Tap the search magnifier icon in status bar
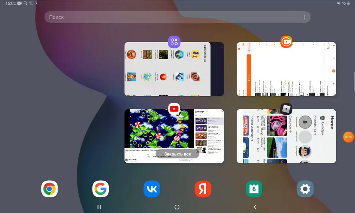 (25, 3)
